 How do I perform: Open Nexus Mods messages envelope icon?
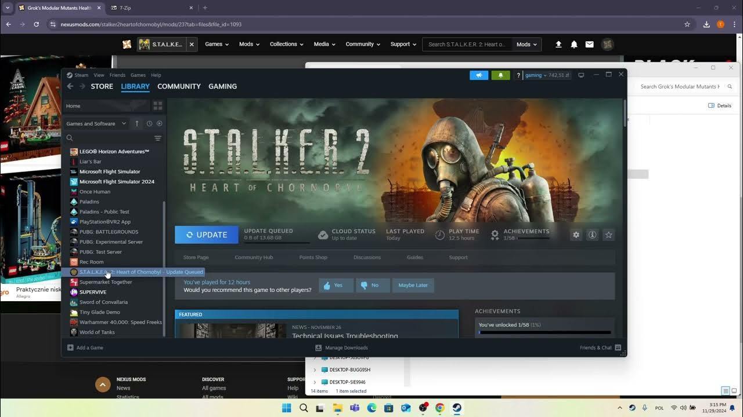coord(590,45)
